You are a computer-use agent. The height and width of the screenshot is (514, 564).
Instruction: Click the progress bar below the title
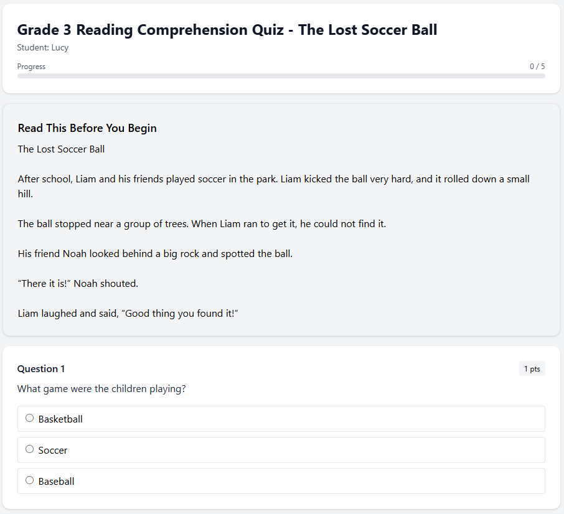(x=281, y=75)
